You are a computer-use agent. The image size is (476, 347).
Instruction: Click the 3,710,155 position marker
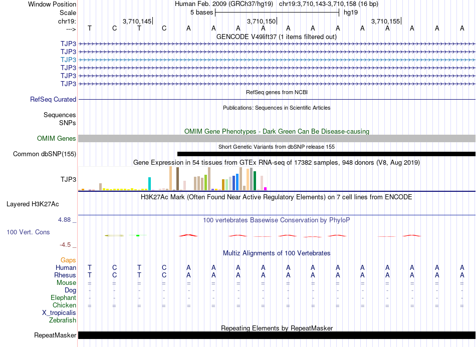tap(386, 21)
